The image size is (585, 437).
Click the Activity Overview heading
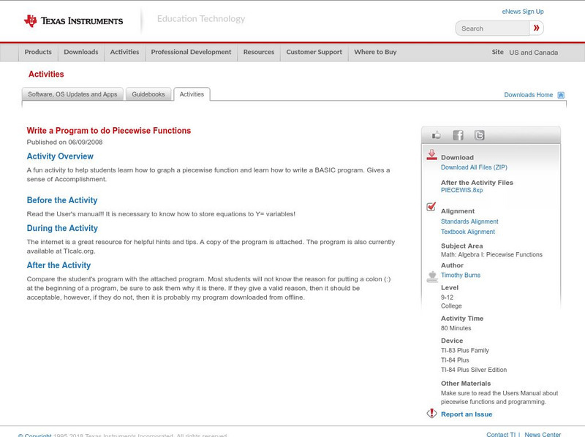point(60,156)
